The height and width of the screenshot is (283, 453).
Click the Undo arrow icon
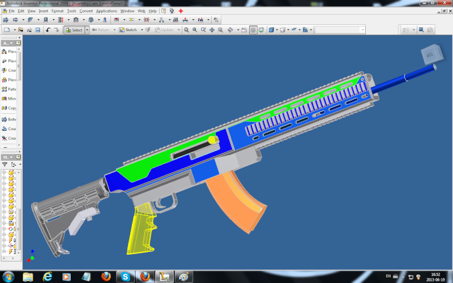point(48,29)
